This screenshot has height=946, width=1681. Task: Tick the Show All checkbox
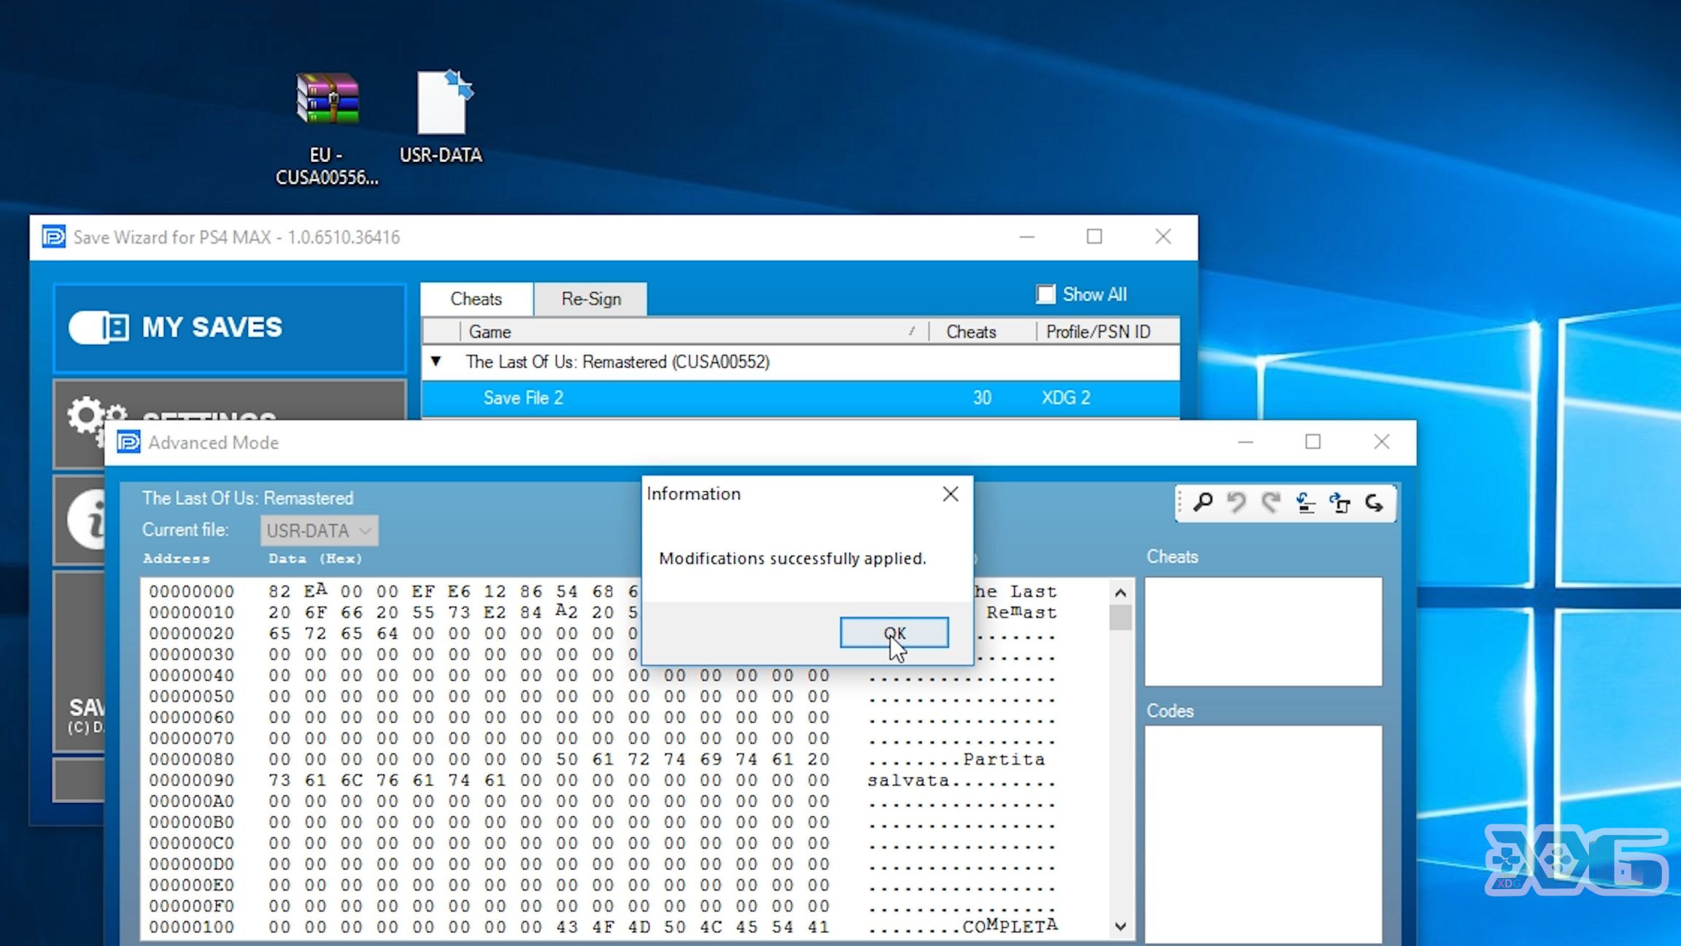1046,294
